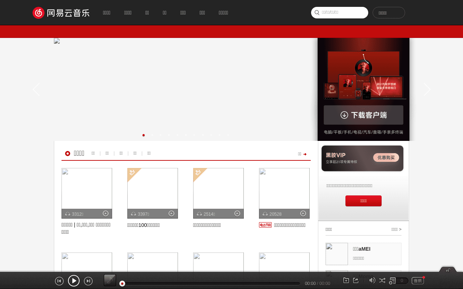The image size is (463, 289).
Task: Play the playlist showing 3397 plays
Action: (x=171, y=213)
